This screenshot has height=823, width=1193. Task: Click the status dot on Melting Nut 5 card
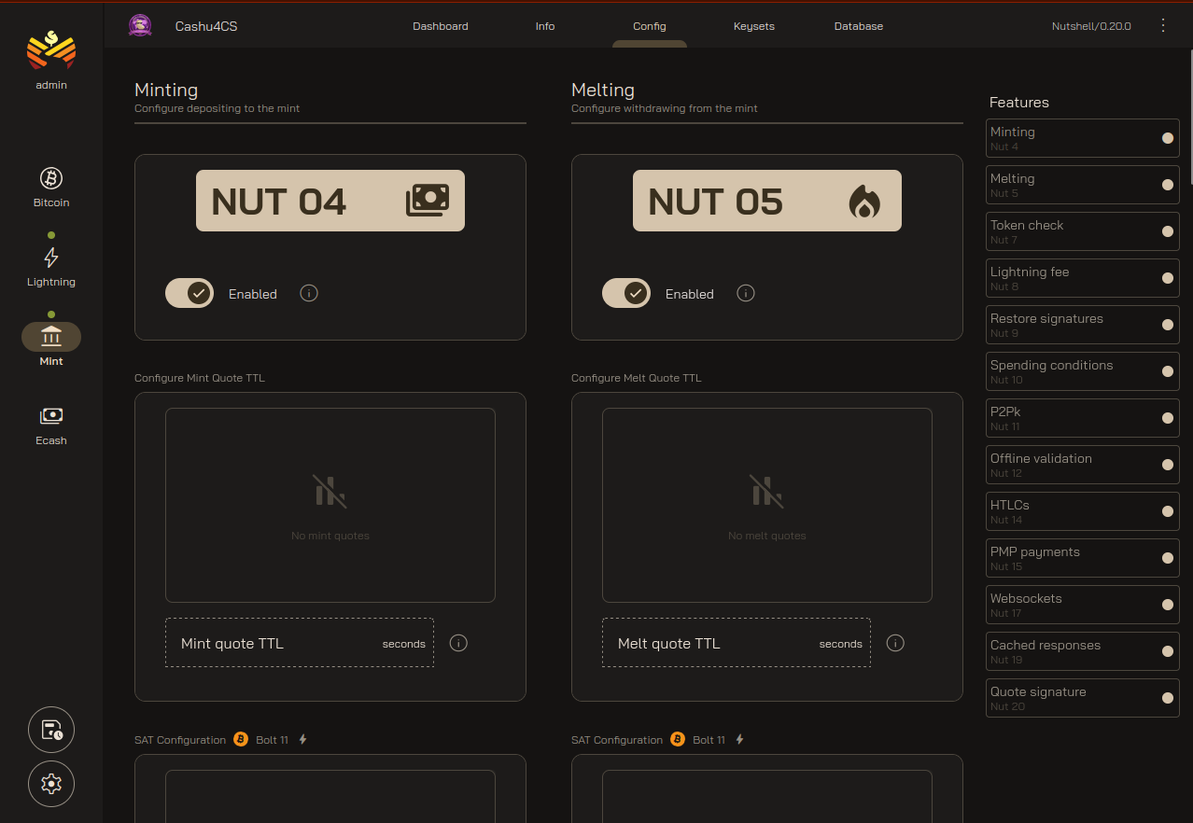(x=1167, y=185)
